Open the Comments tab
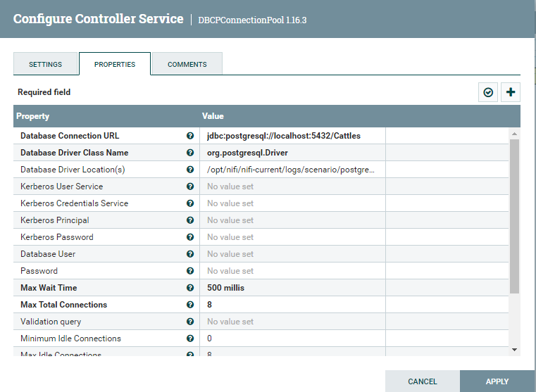The height and width of the screenshot is (392, 536). [x=187, y=64]
